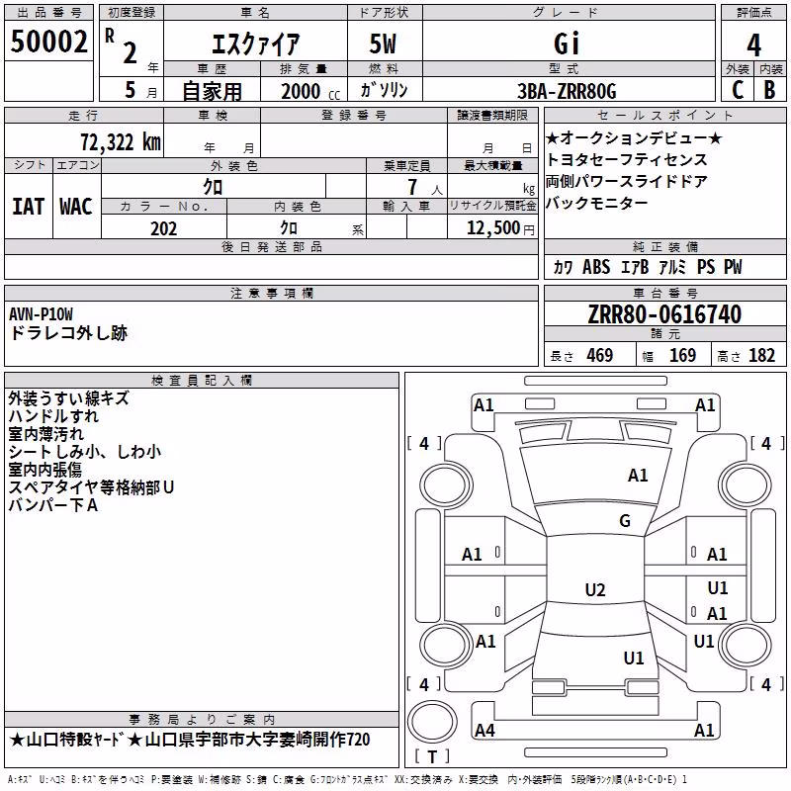
Task: Click recycle deposit 12,500円
Action: 500,228
